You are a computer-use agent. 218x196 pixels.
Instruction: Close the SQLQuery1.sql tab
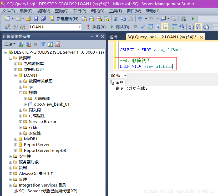tap(201, 37)
